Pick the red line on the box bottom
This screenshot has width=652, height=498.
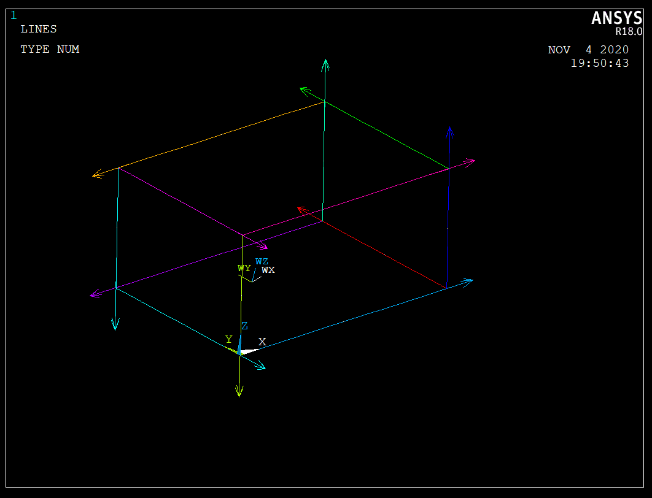(384, 254)
